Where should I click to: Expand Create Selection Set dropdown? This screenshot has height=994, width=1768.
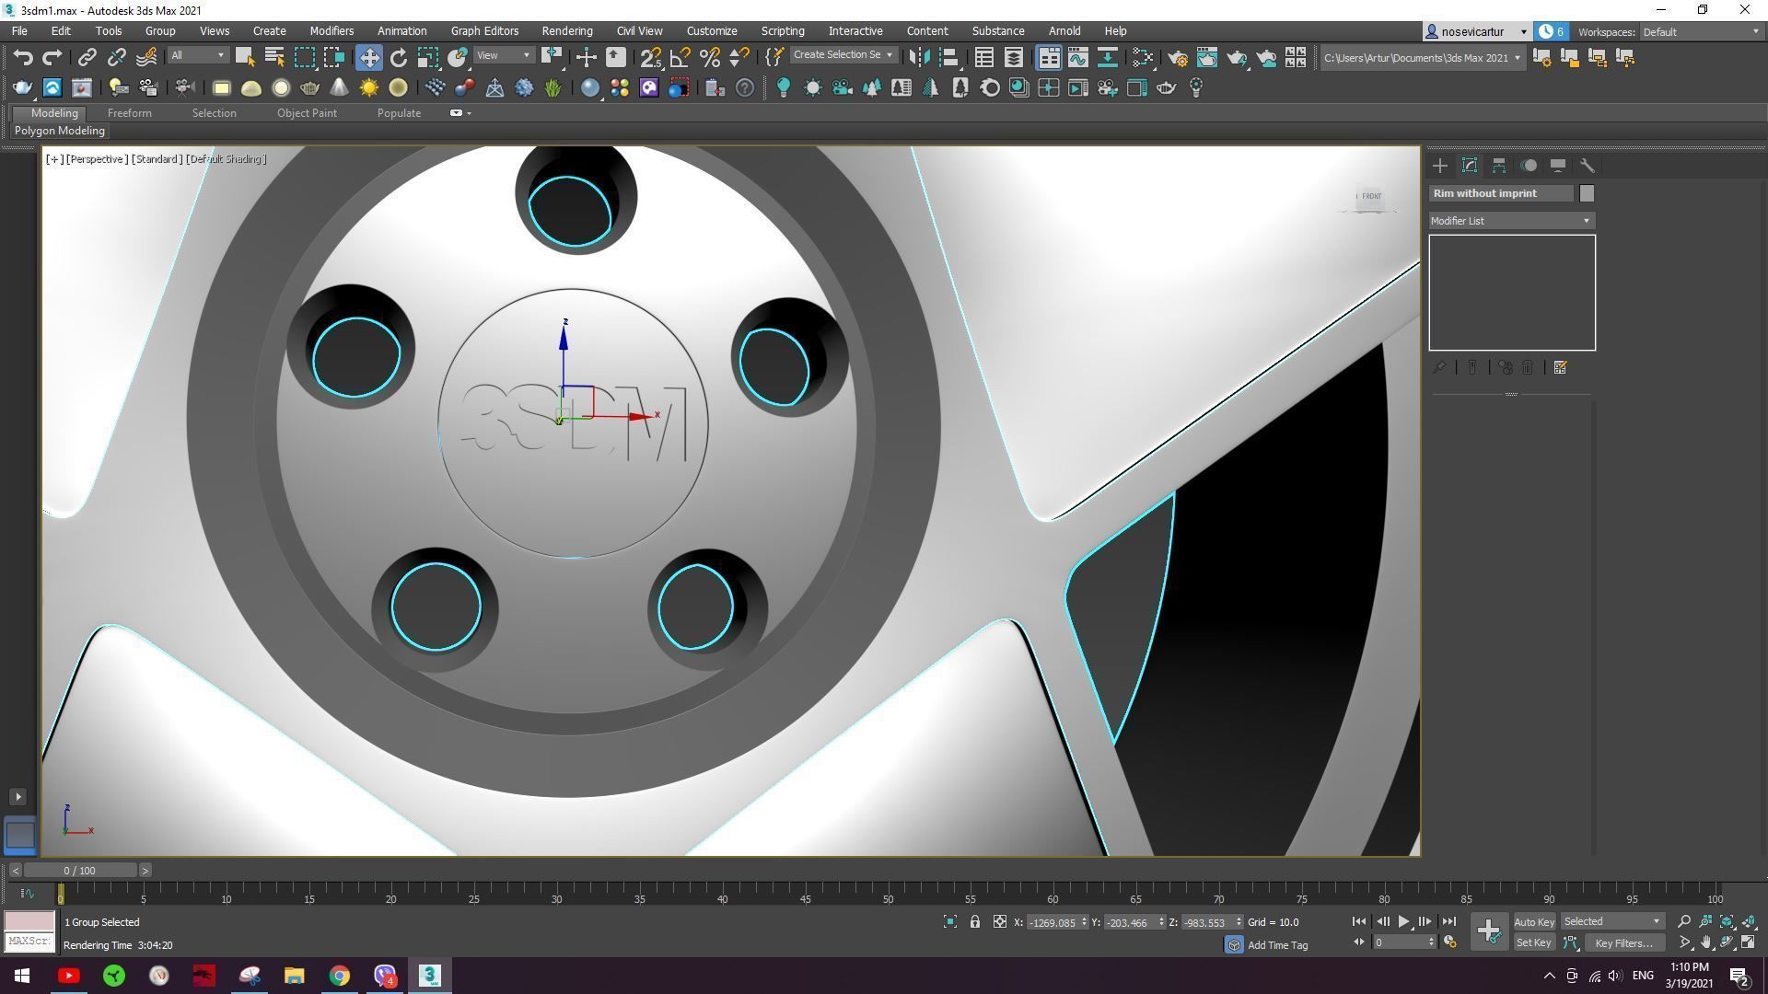click(x=843, y=55)
